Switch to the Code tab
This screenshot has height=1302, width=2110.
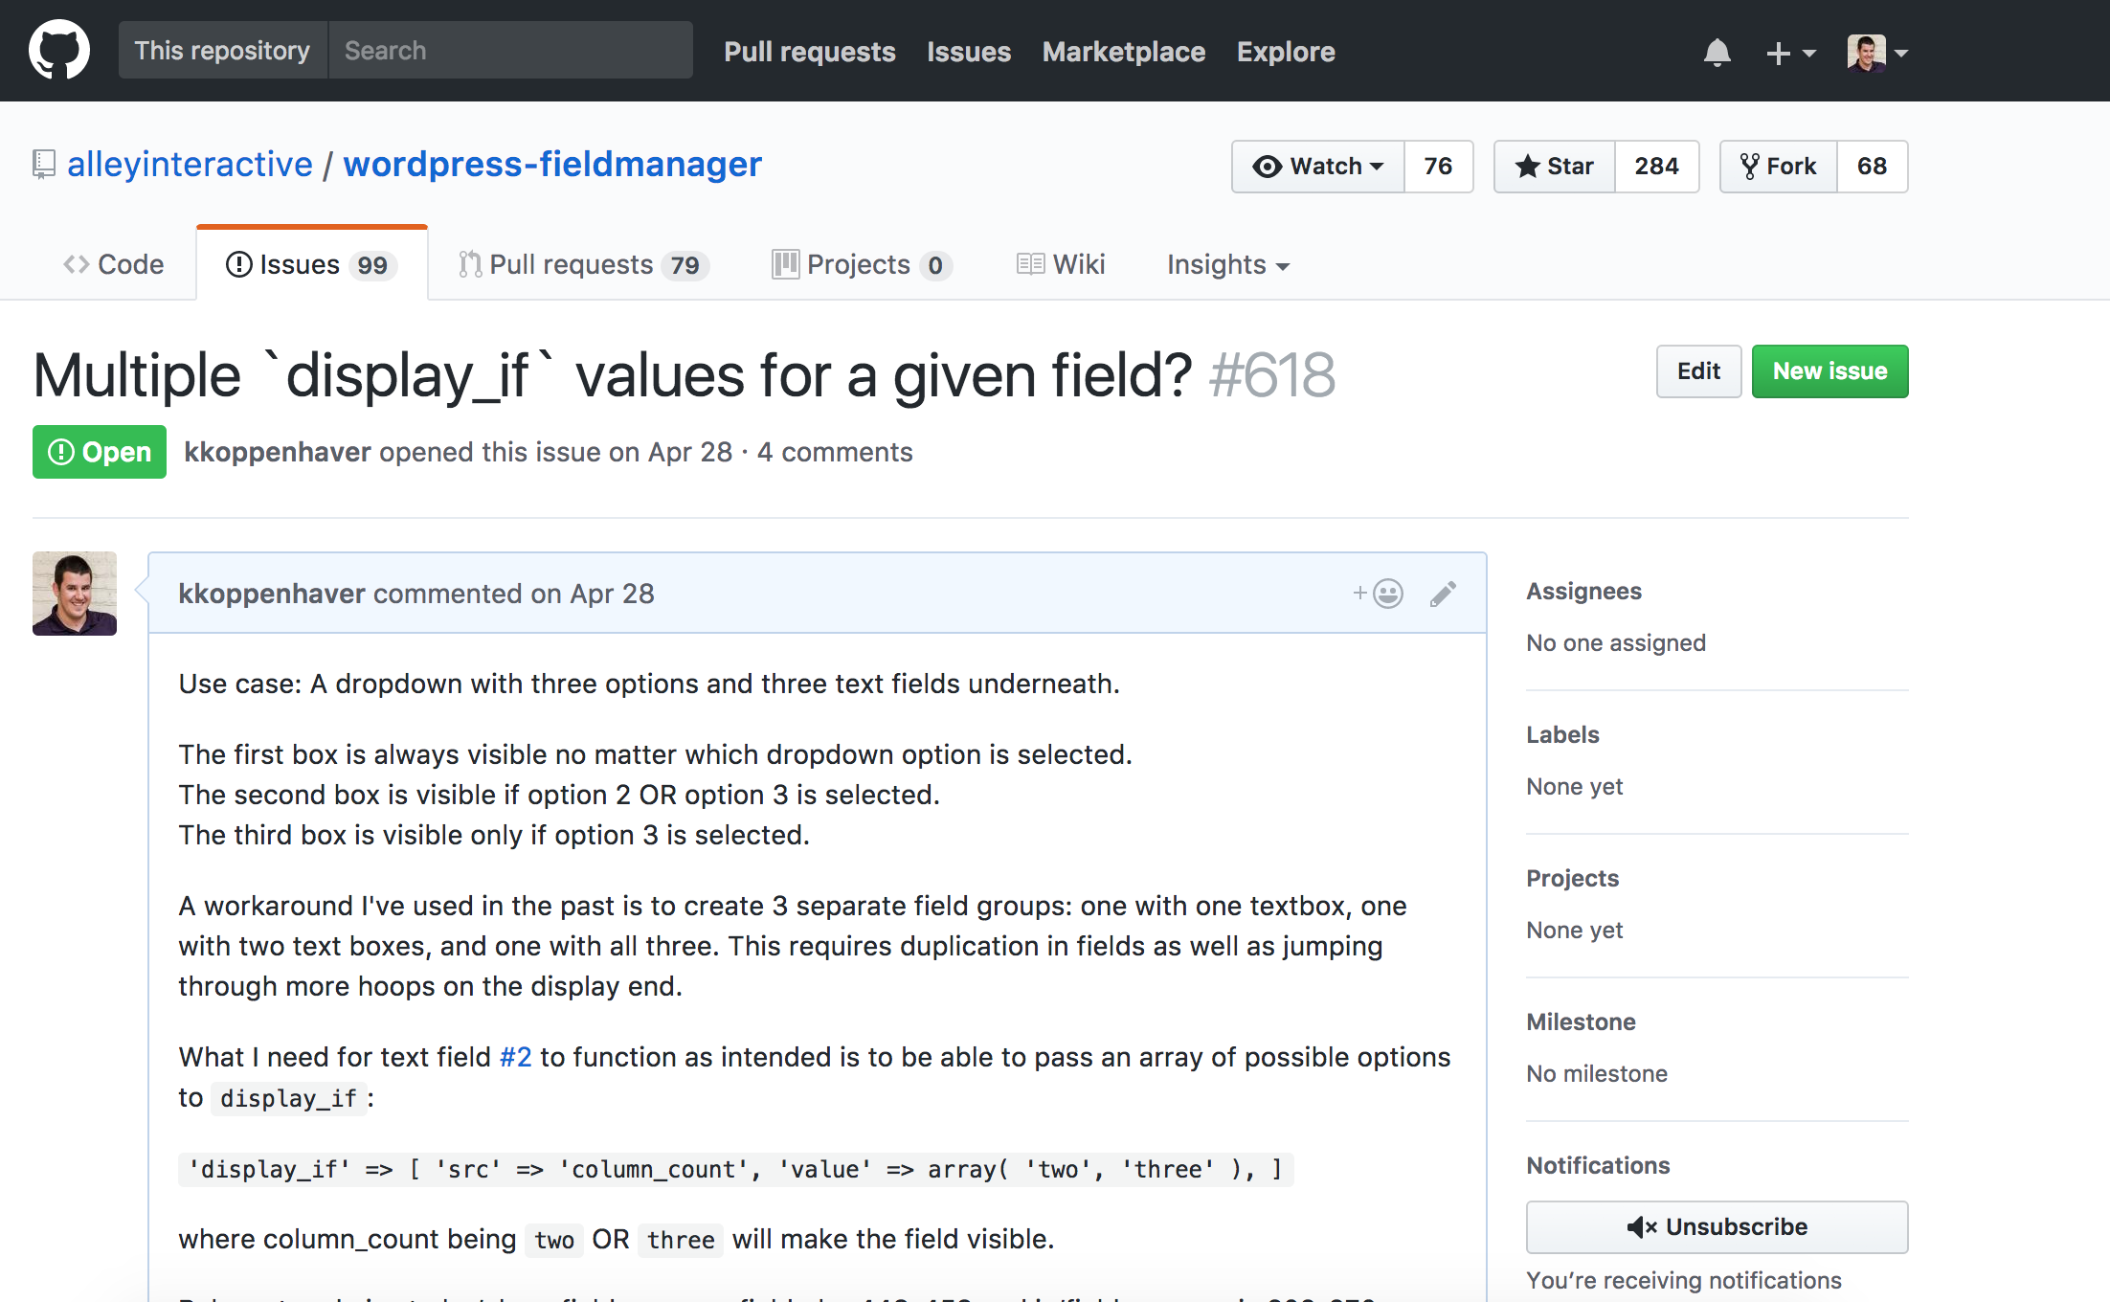tap(114, 264)
